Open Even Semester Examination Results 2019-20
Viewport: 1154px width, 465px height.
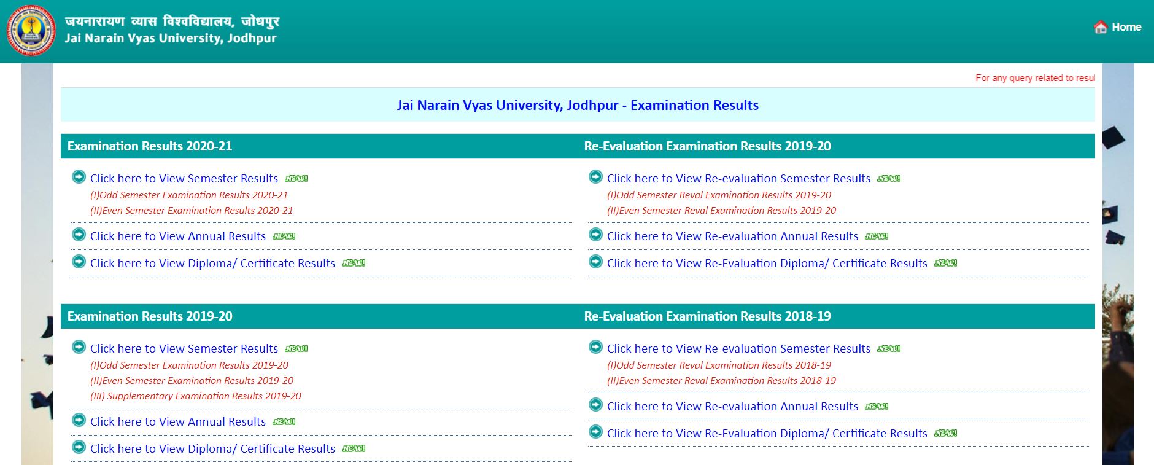192,381
